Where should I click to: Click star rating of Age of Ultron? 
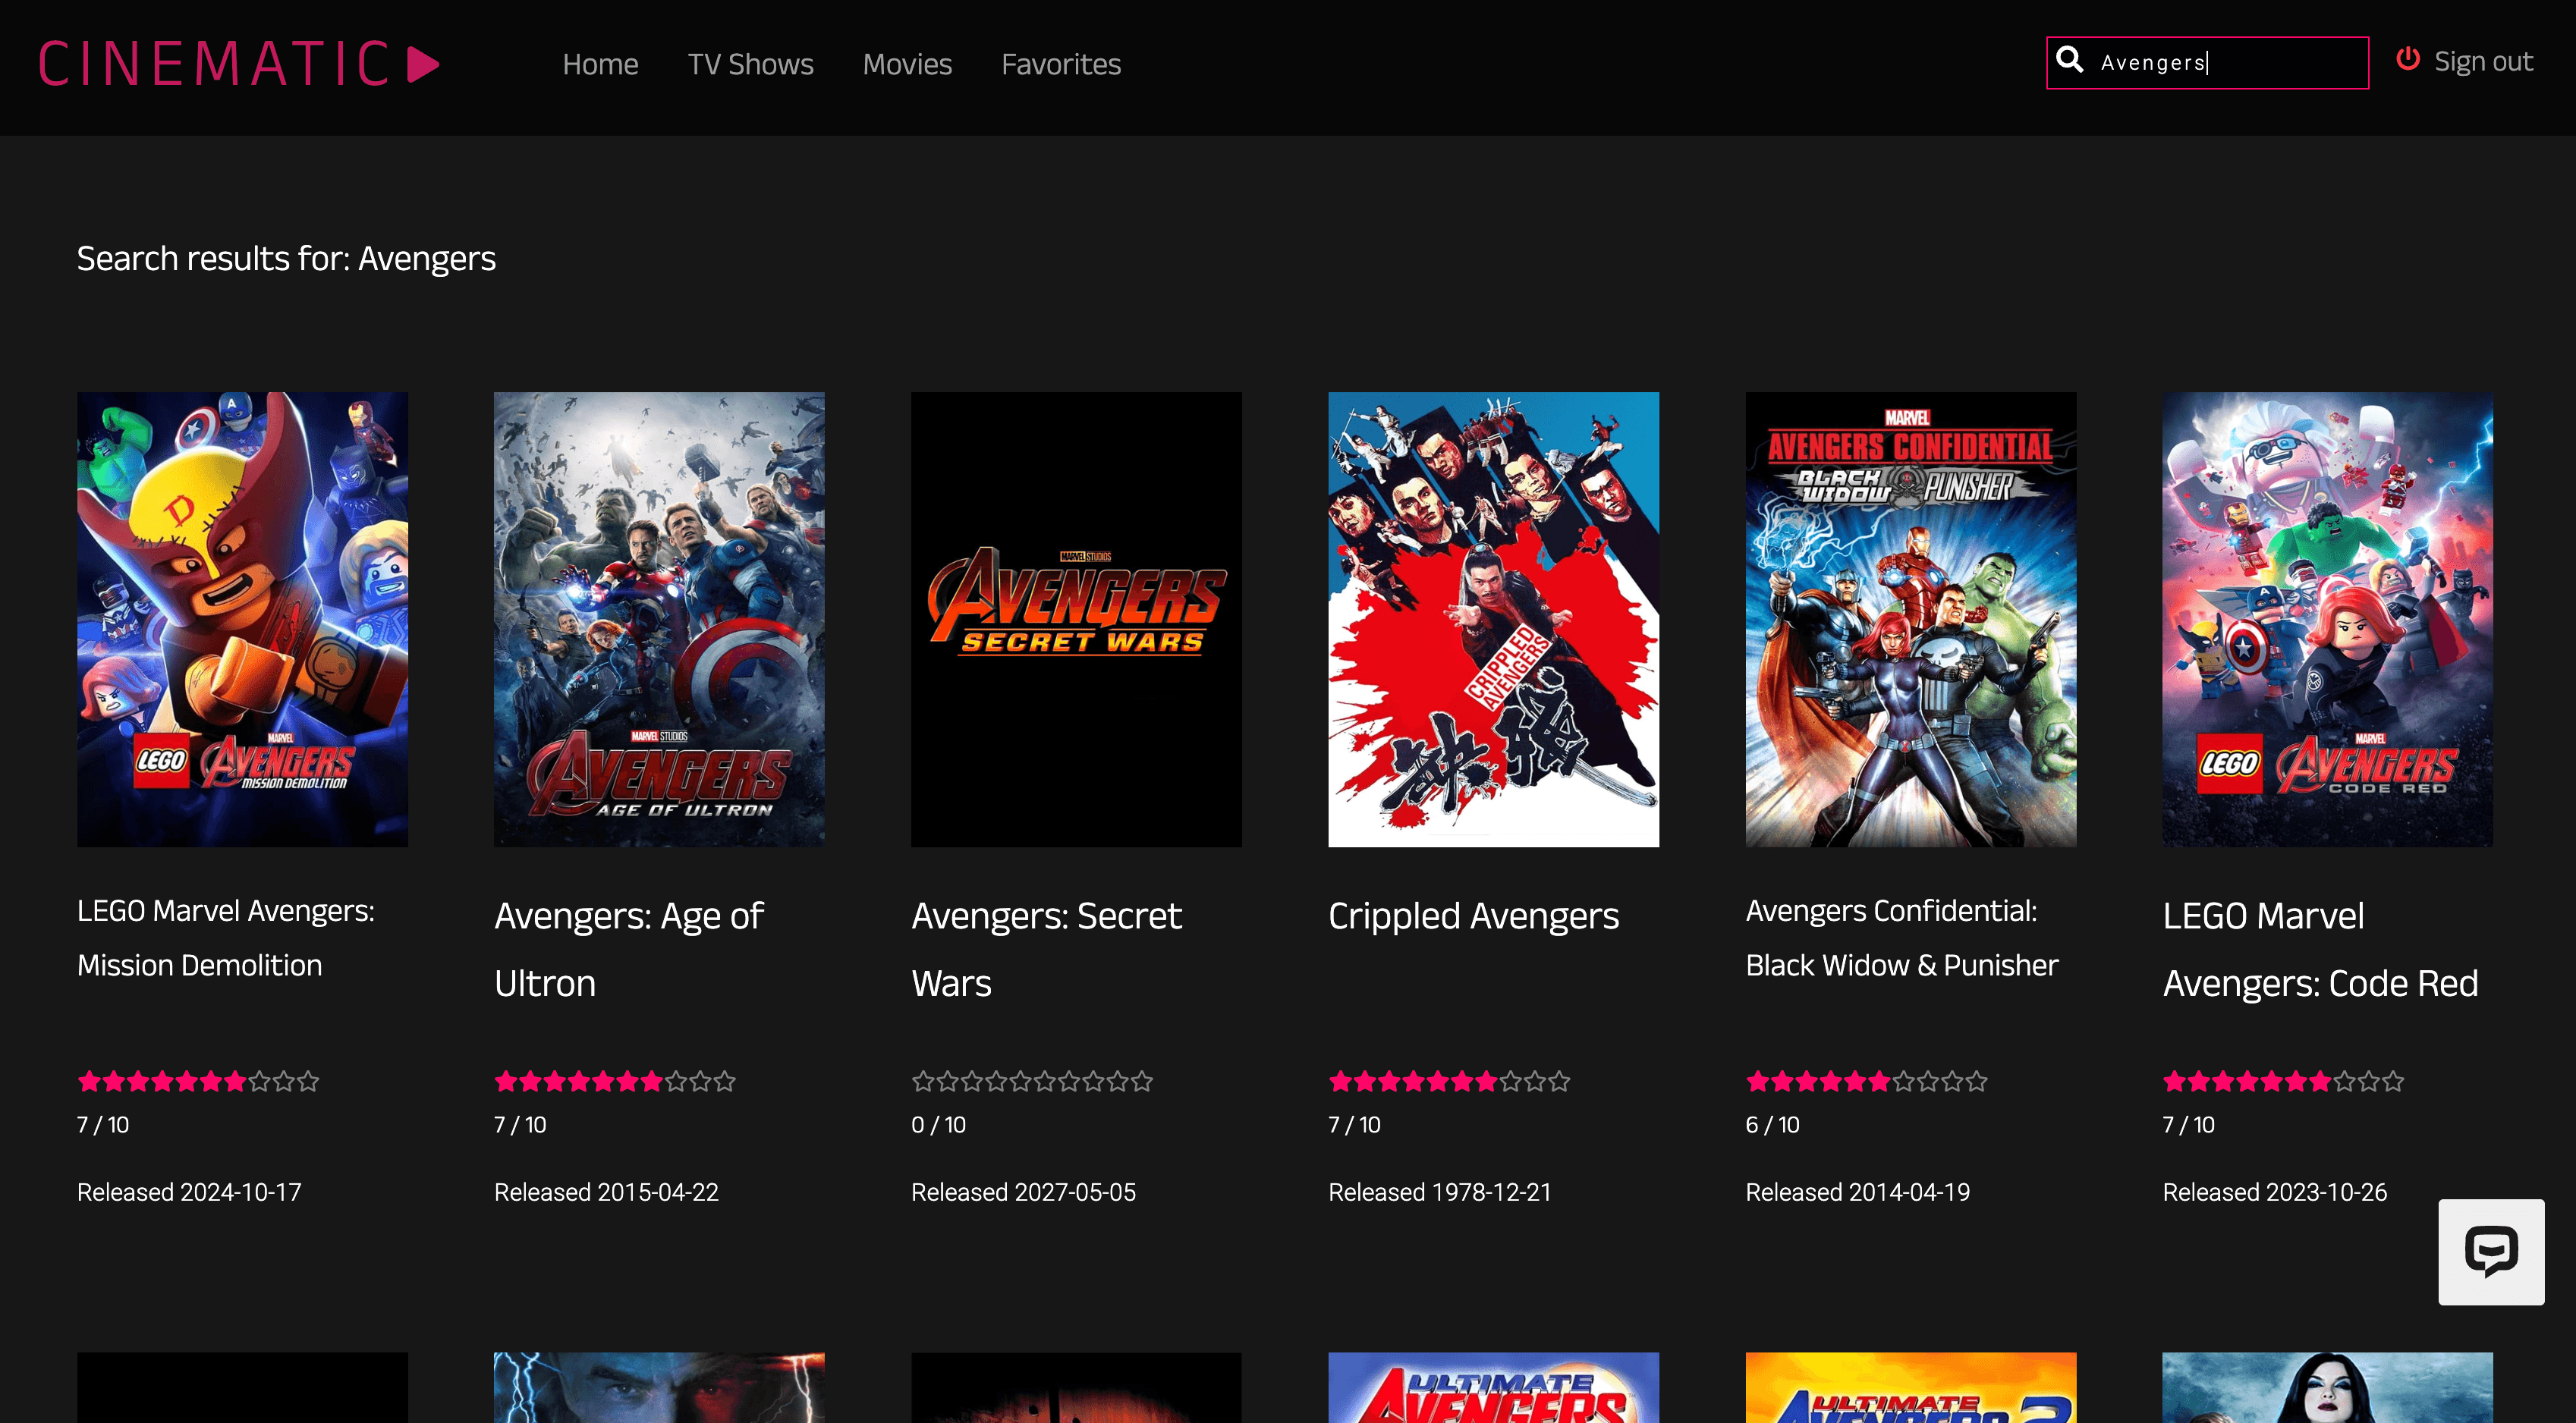[x=615, y=1081]
